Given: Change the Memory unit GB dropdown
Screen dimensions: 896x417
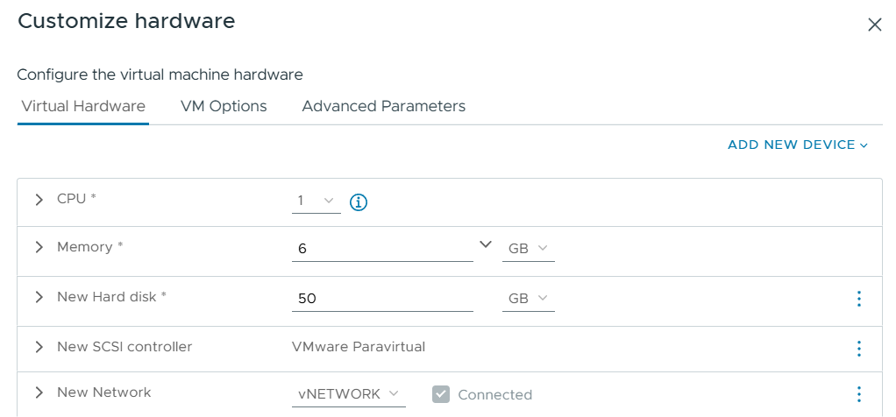Looking at the screenshot, I should pos(528,249).
